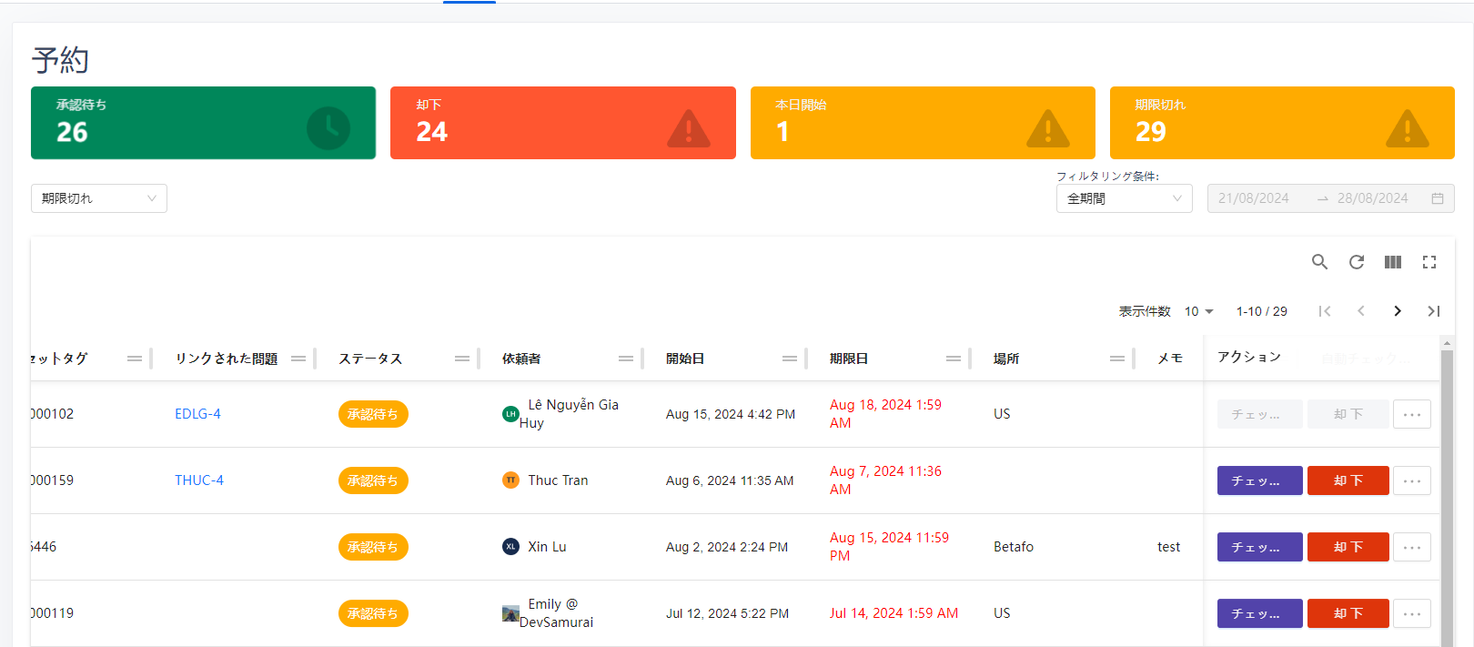Click the calendar icon in date range

tap(1438, 198)
